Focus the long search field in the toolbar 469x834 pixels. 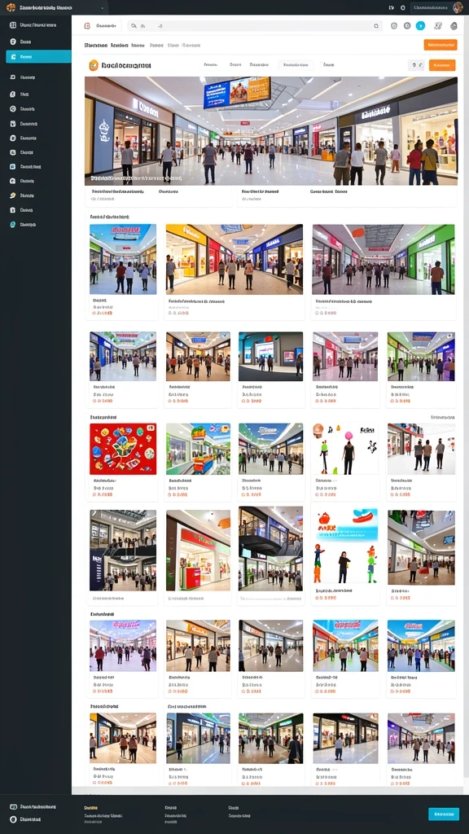(x=255, y=25)
